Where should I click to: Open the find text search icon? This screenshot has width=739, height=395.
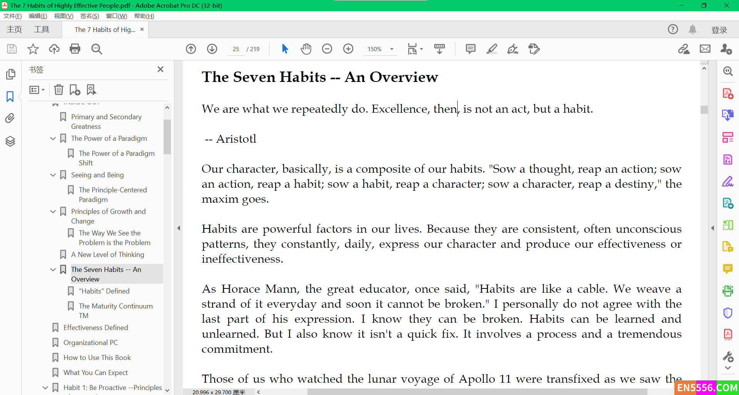[x=97, y=49]
